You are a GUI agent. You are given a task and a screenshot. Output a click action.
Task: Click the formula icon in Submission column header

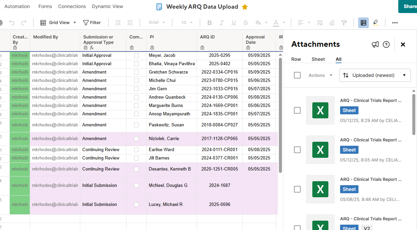tap(92, 48)
